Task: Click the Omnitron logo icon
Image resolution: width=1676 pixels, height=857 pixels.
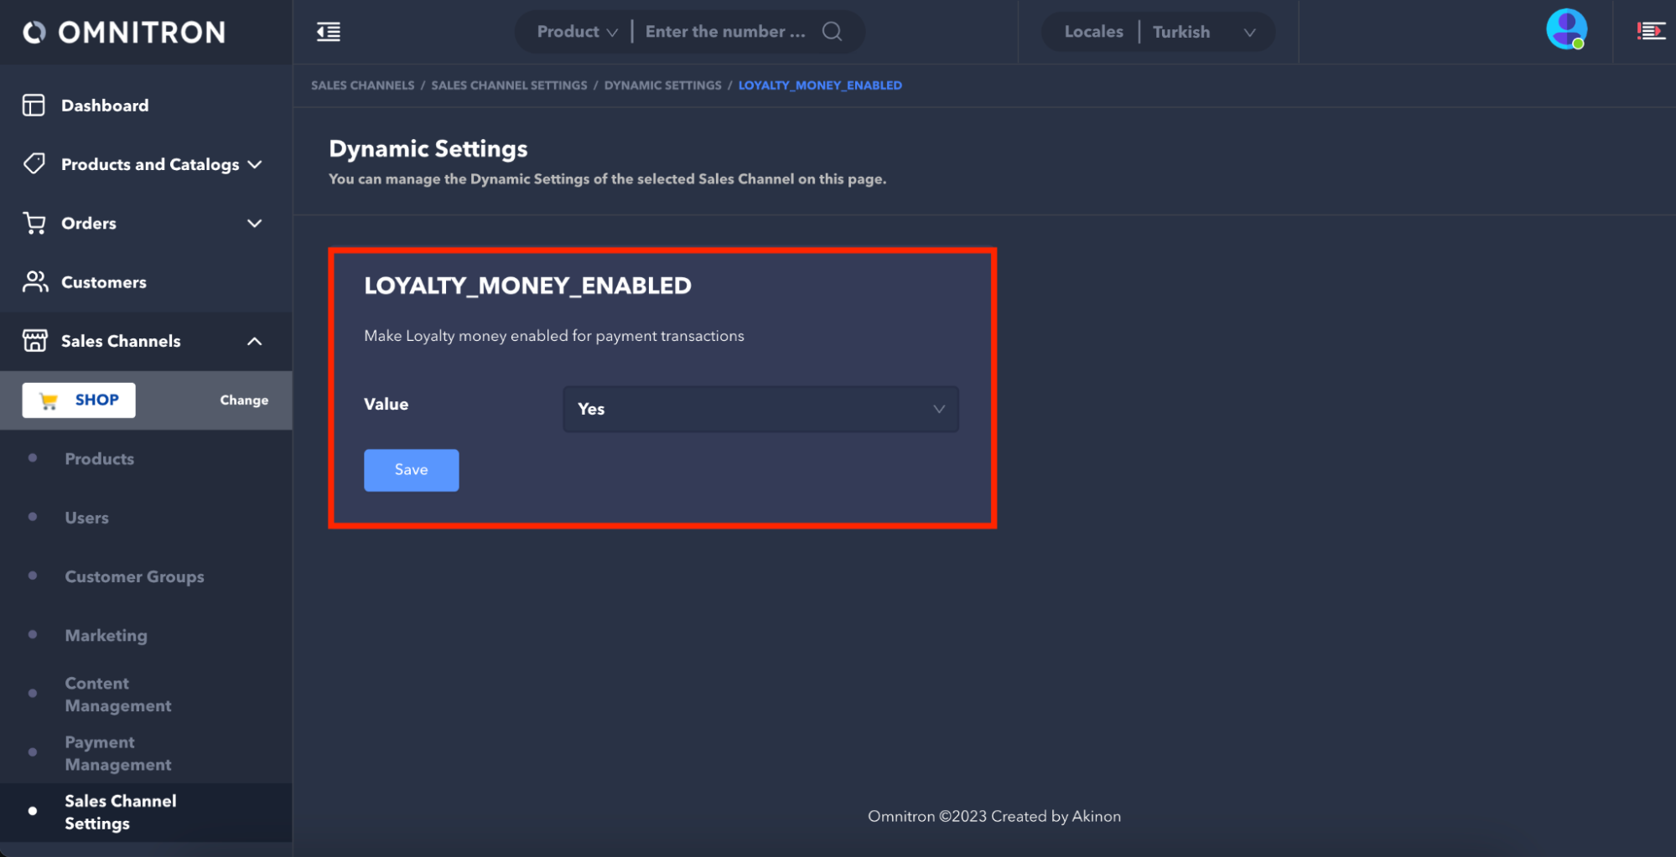Action: coord(34,32)
